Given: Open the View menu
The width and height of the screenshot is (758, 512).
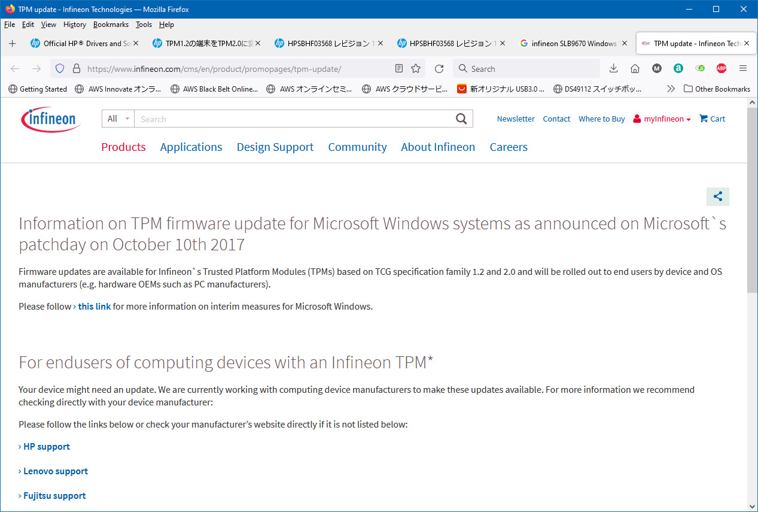Looking at the screenshot, I should point(48,25).
